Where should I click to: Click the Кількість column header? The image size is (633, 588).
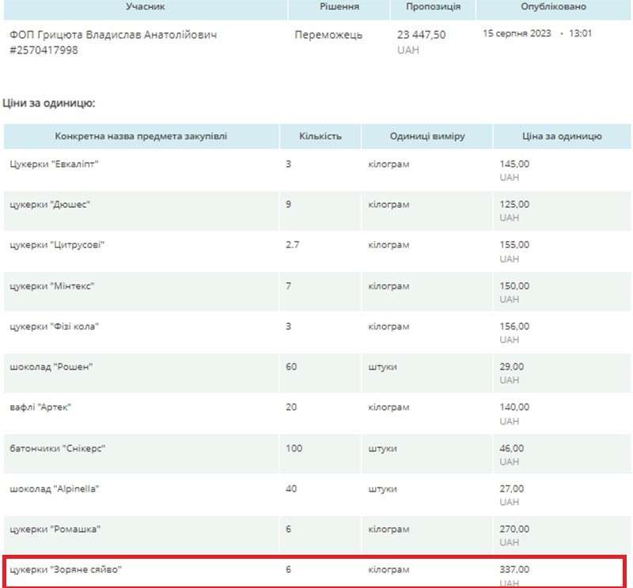320,136
